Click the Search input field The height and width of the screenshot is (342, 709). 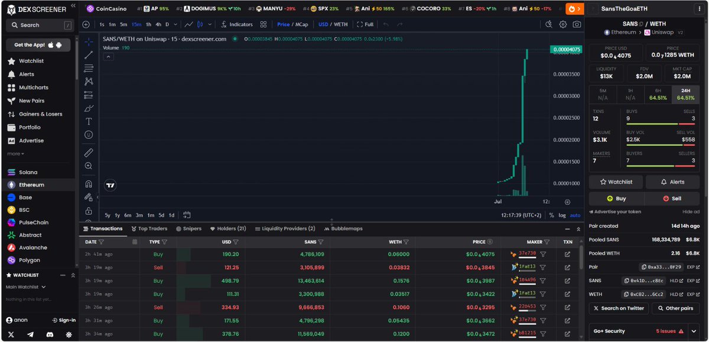(39, 25)
